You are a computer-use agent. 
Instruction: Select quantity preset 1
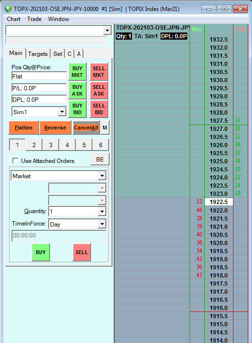click(17, 145)
